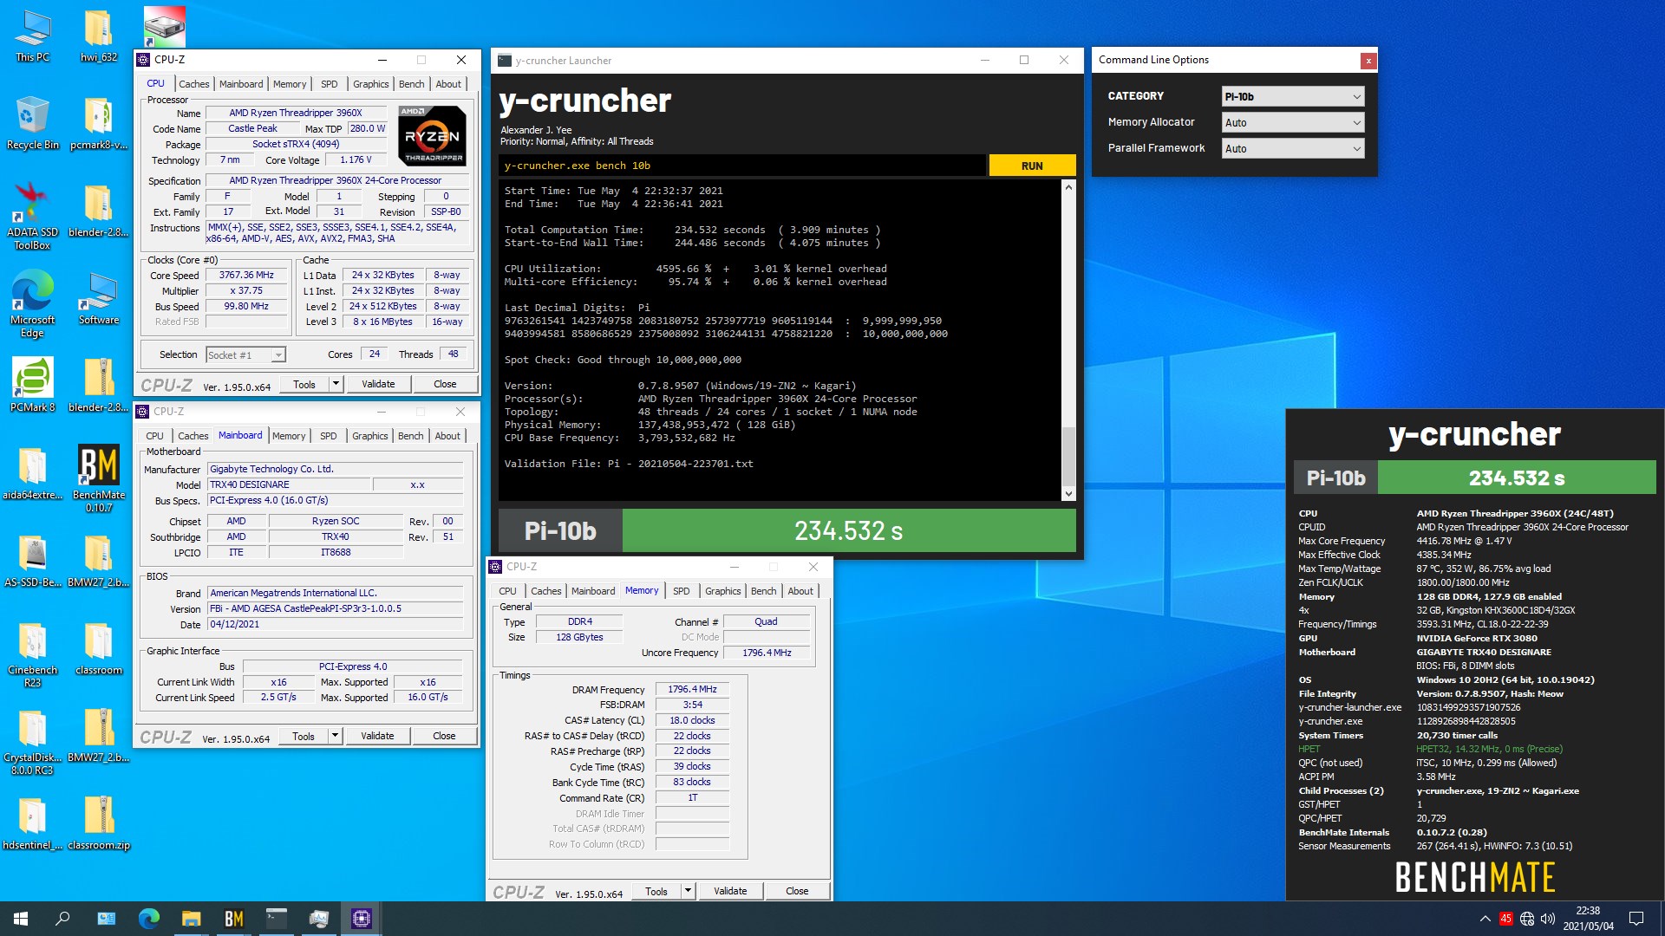Click the Windows Start button

click(x=21, y=919)
